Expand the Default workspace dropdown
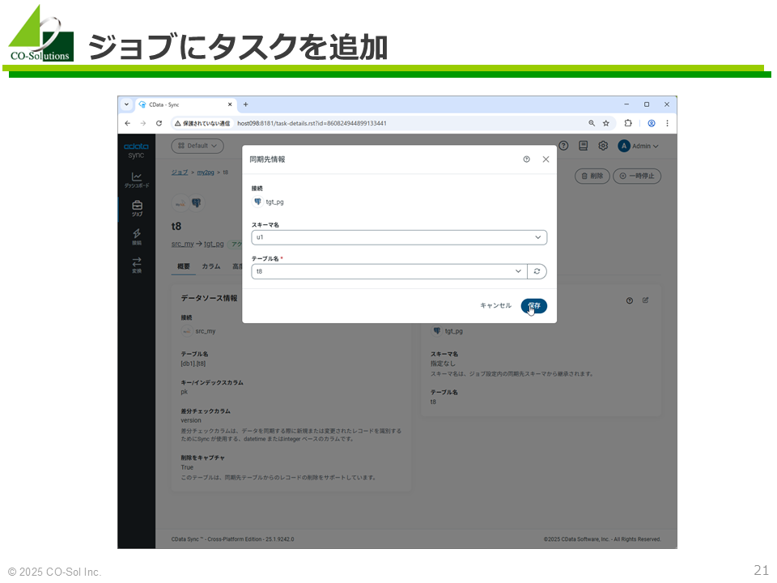 [x=197, y=146]
